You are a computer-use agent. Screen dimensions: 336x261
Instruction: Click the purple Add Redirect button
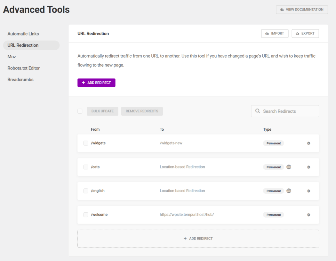96,83
